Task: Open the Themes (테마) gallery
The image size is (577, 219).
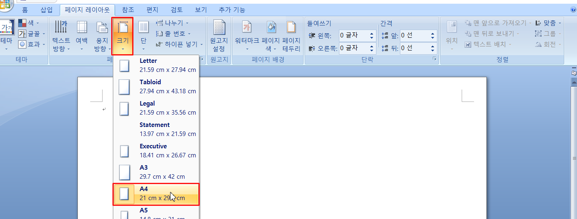Action: tap(7, 36)
